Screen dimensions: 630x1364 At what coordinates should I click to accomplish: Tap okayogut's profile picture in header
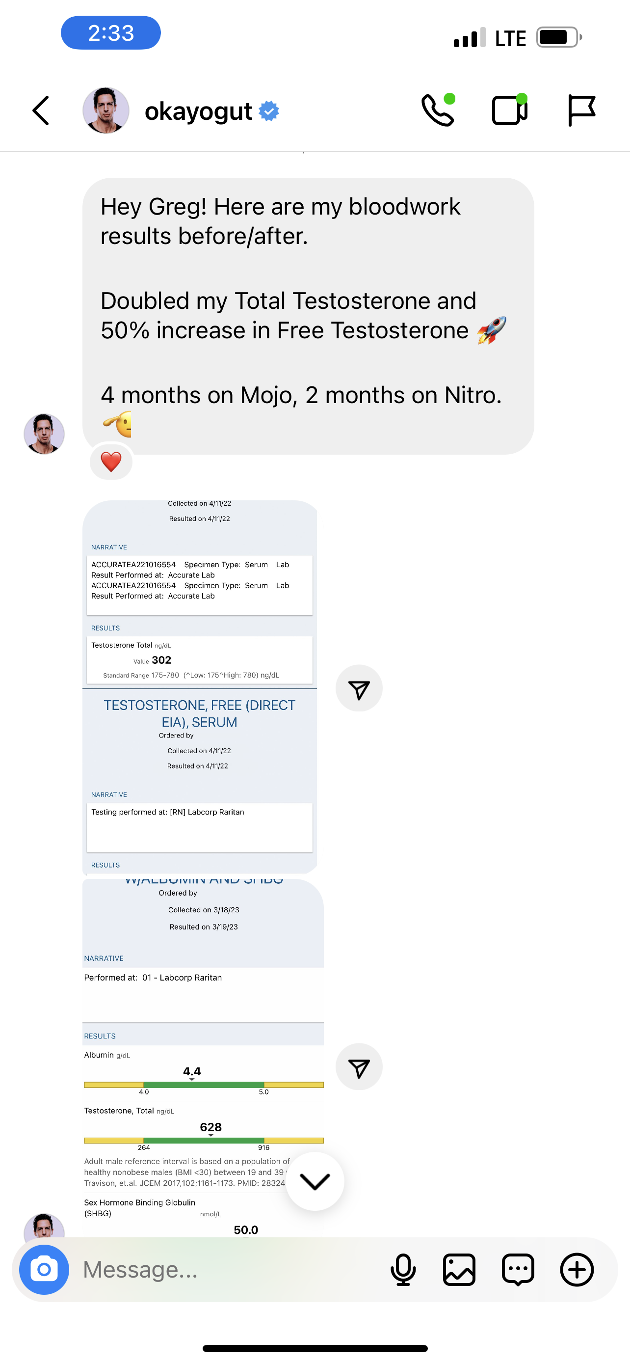coord(106,110)
